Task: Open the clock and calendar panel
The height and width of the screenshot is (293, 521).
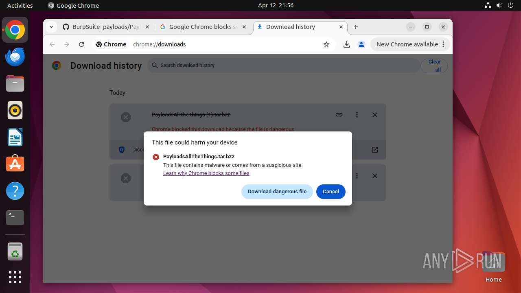Action: [x=276, y=5]
